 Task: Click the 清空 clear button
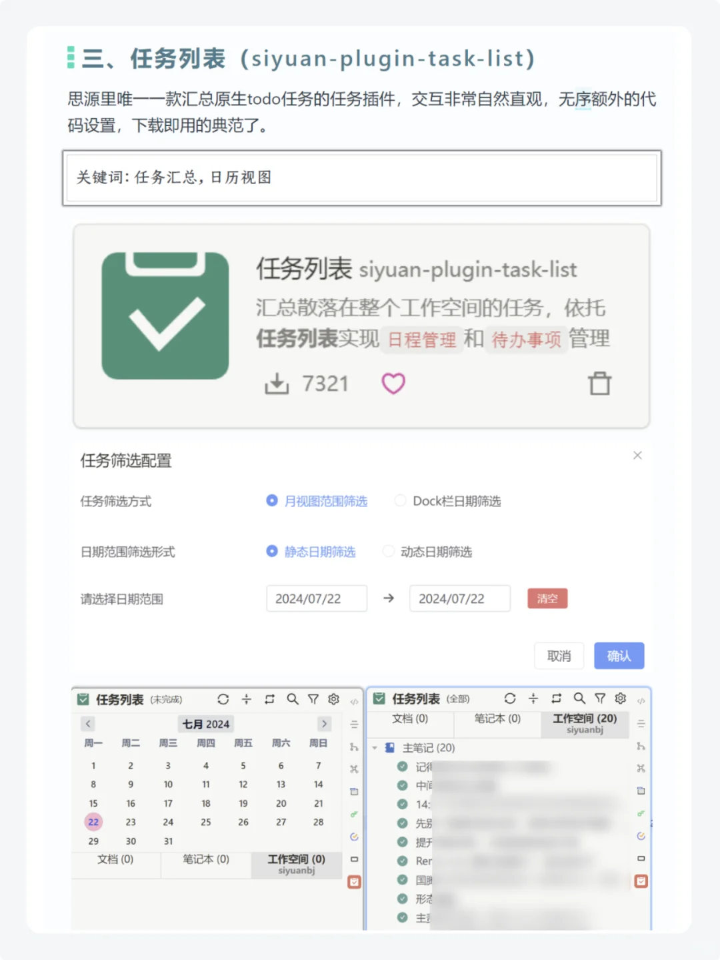[x=547, y=598]
